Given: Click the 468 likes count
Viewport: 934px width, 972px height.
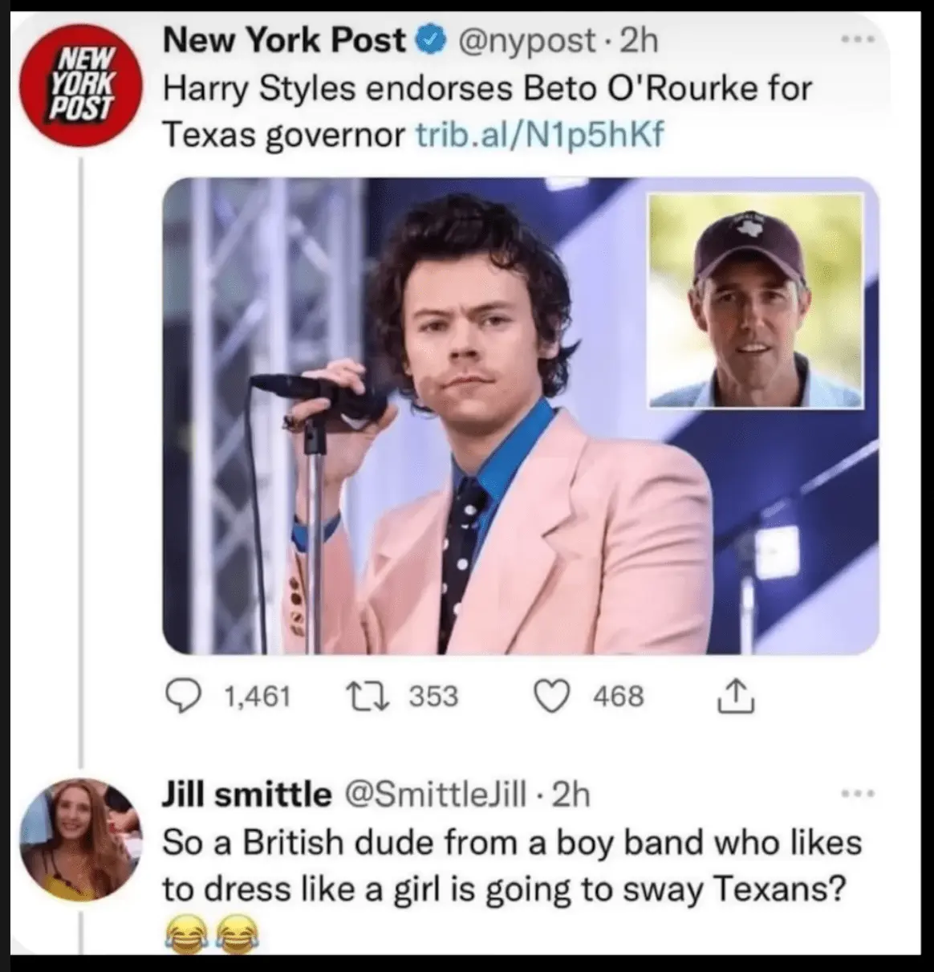Looking at the screenshot, I should coord(618,696).
